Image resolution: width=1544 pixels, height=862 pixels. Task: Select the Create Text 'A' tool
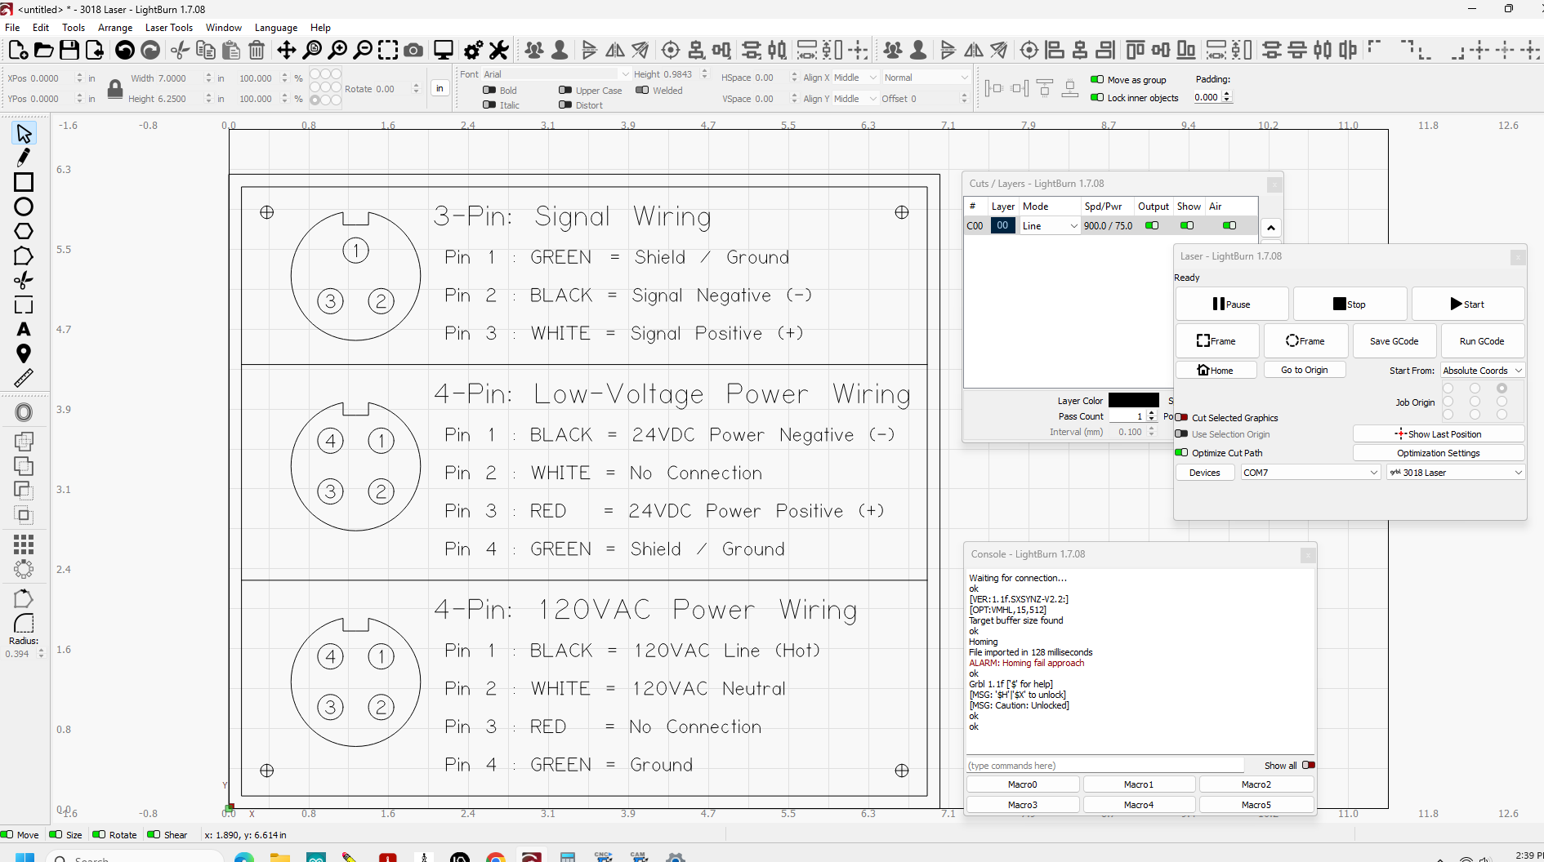click(24, 329)
